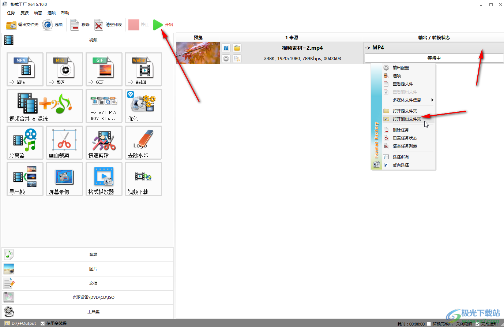Click the 输出 / 转换状态 column header

point(434,37)
